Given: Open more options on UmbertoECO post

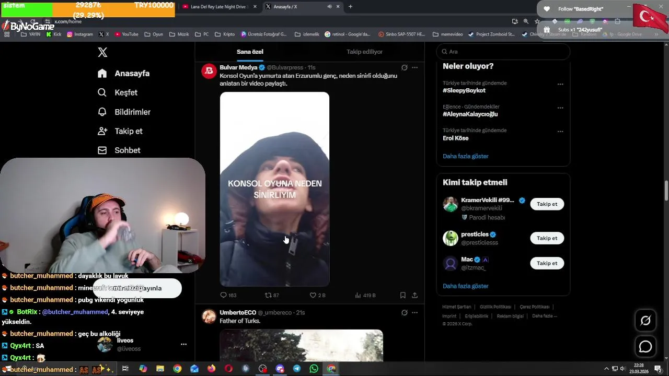Looking at the screenshot, I should [x=414, y=312].
